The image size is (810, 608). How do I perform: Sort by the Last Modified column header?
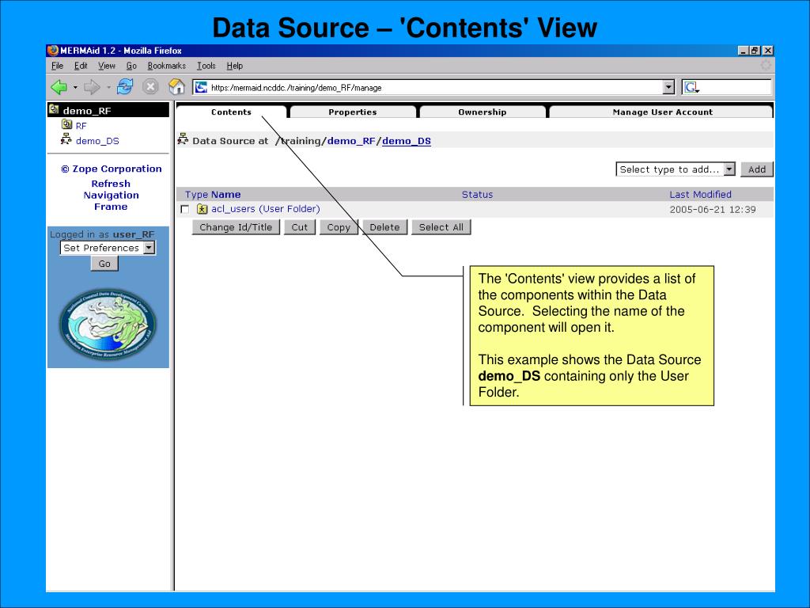(701, 195)
